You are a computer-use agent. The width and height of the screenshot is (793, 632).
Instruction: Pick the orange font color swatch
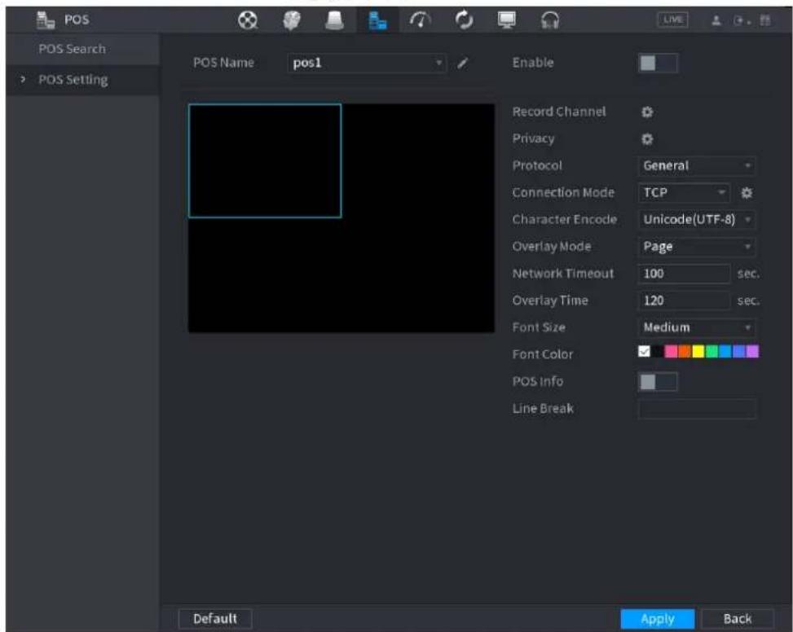click(685, 352)
